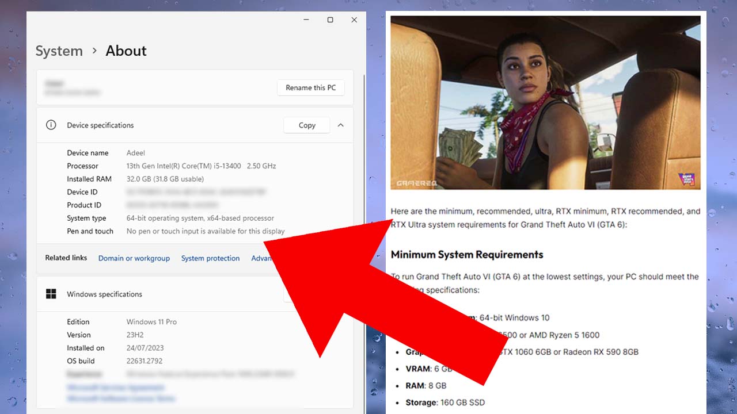Click the GTA 6 character screenshot image
This screenshot has height=414, width=737.
pos(545,102)
